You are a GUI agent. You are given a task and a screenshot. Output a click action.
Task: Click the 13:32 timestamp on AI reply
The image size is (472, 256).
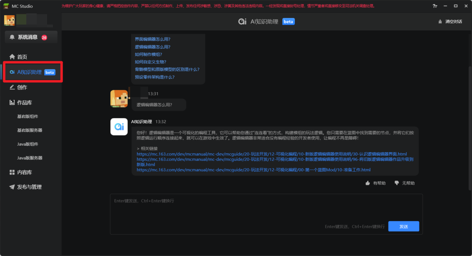pyautogui.click(x=161, y=122)
